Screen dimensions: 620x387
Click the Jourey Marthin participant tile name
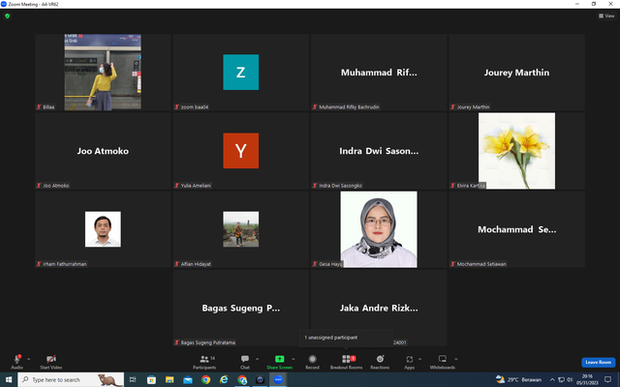tap(516, 73)
